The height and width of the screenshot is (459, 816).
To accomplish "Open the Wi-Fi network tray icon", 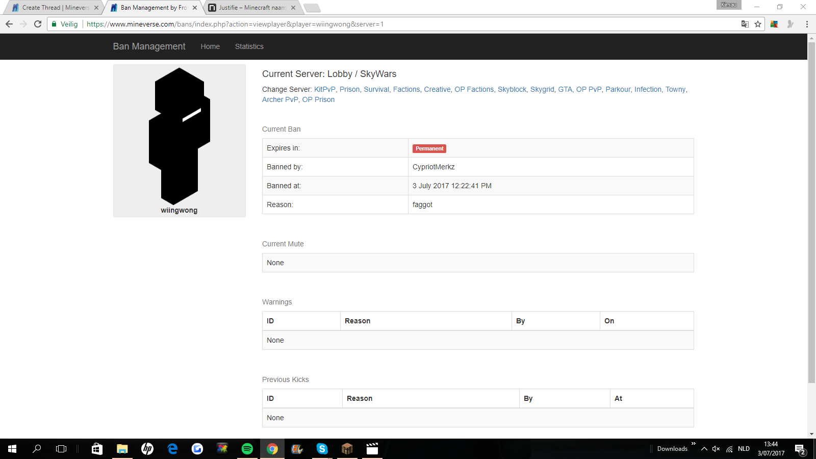I will (729, 449).
